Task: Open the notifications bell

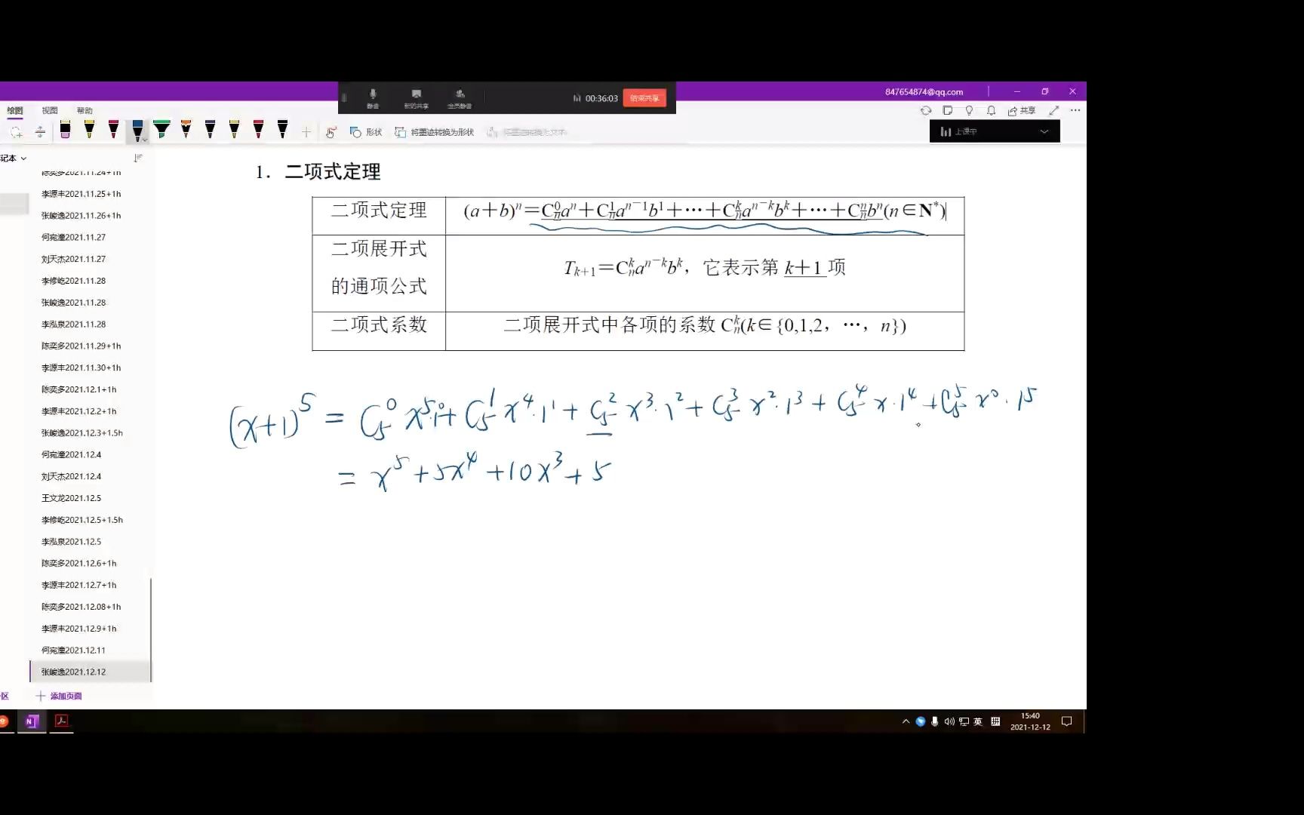Action: (991, 110)
